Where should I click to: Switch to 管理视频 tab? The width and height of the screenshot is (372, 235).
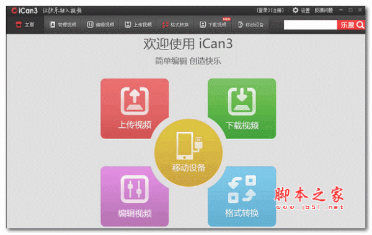[63, 25]
